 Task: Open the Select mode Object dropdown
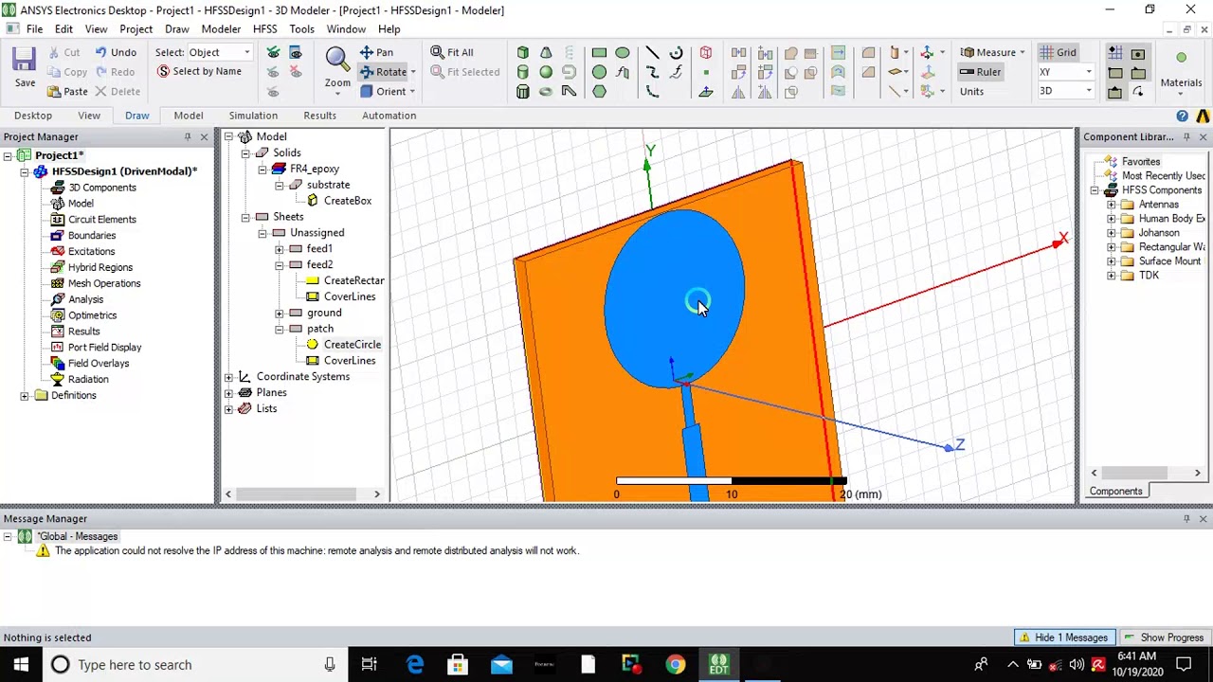point(220,52)
